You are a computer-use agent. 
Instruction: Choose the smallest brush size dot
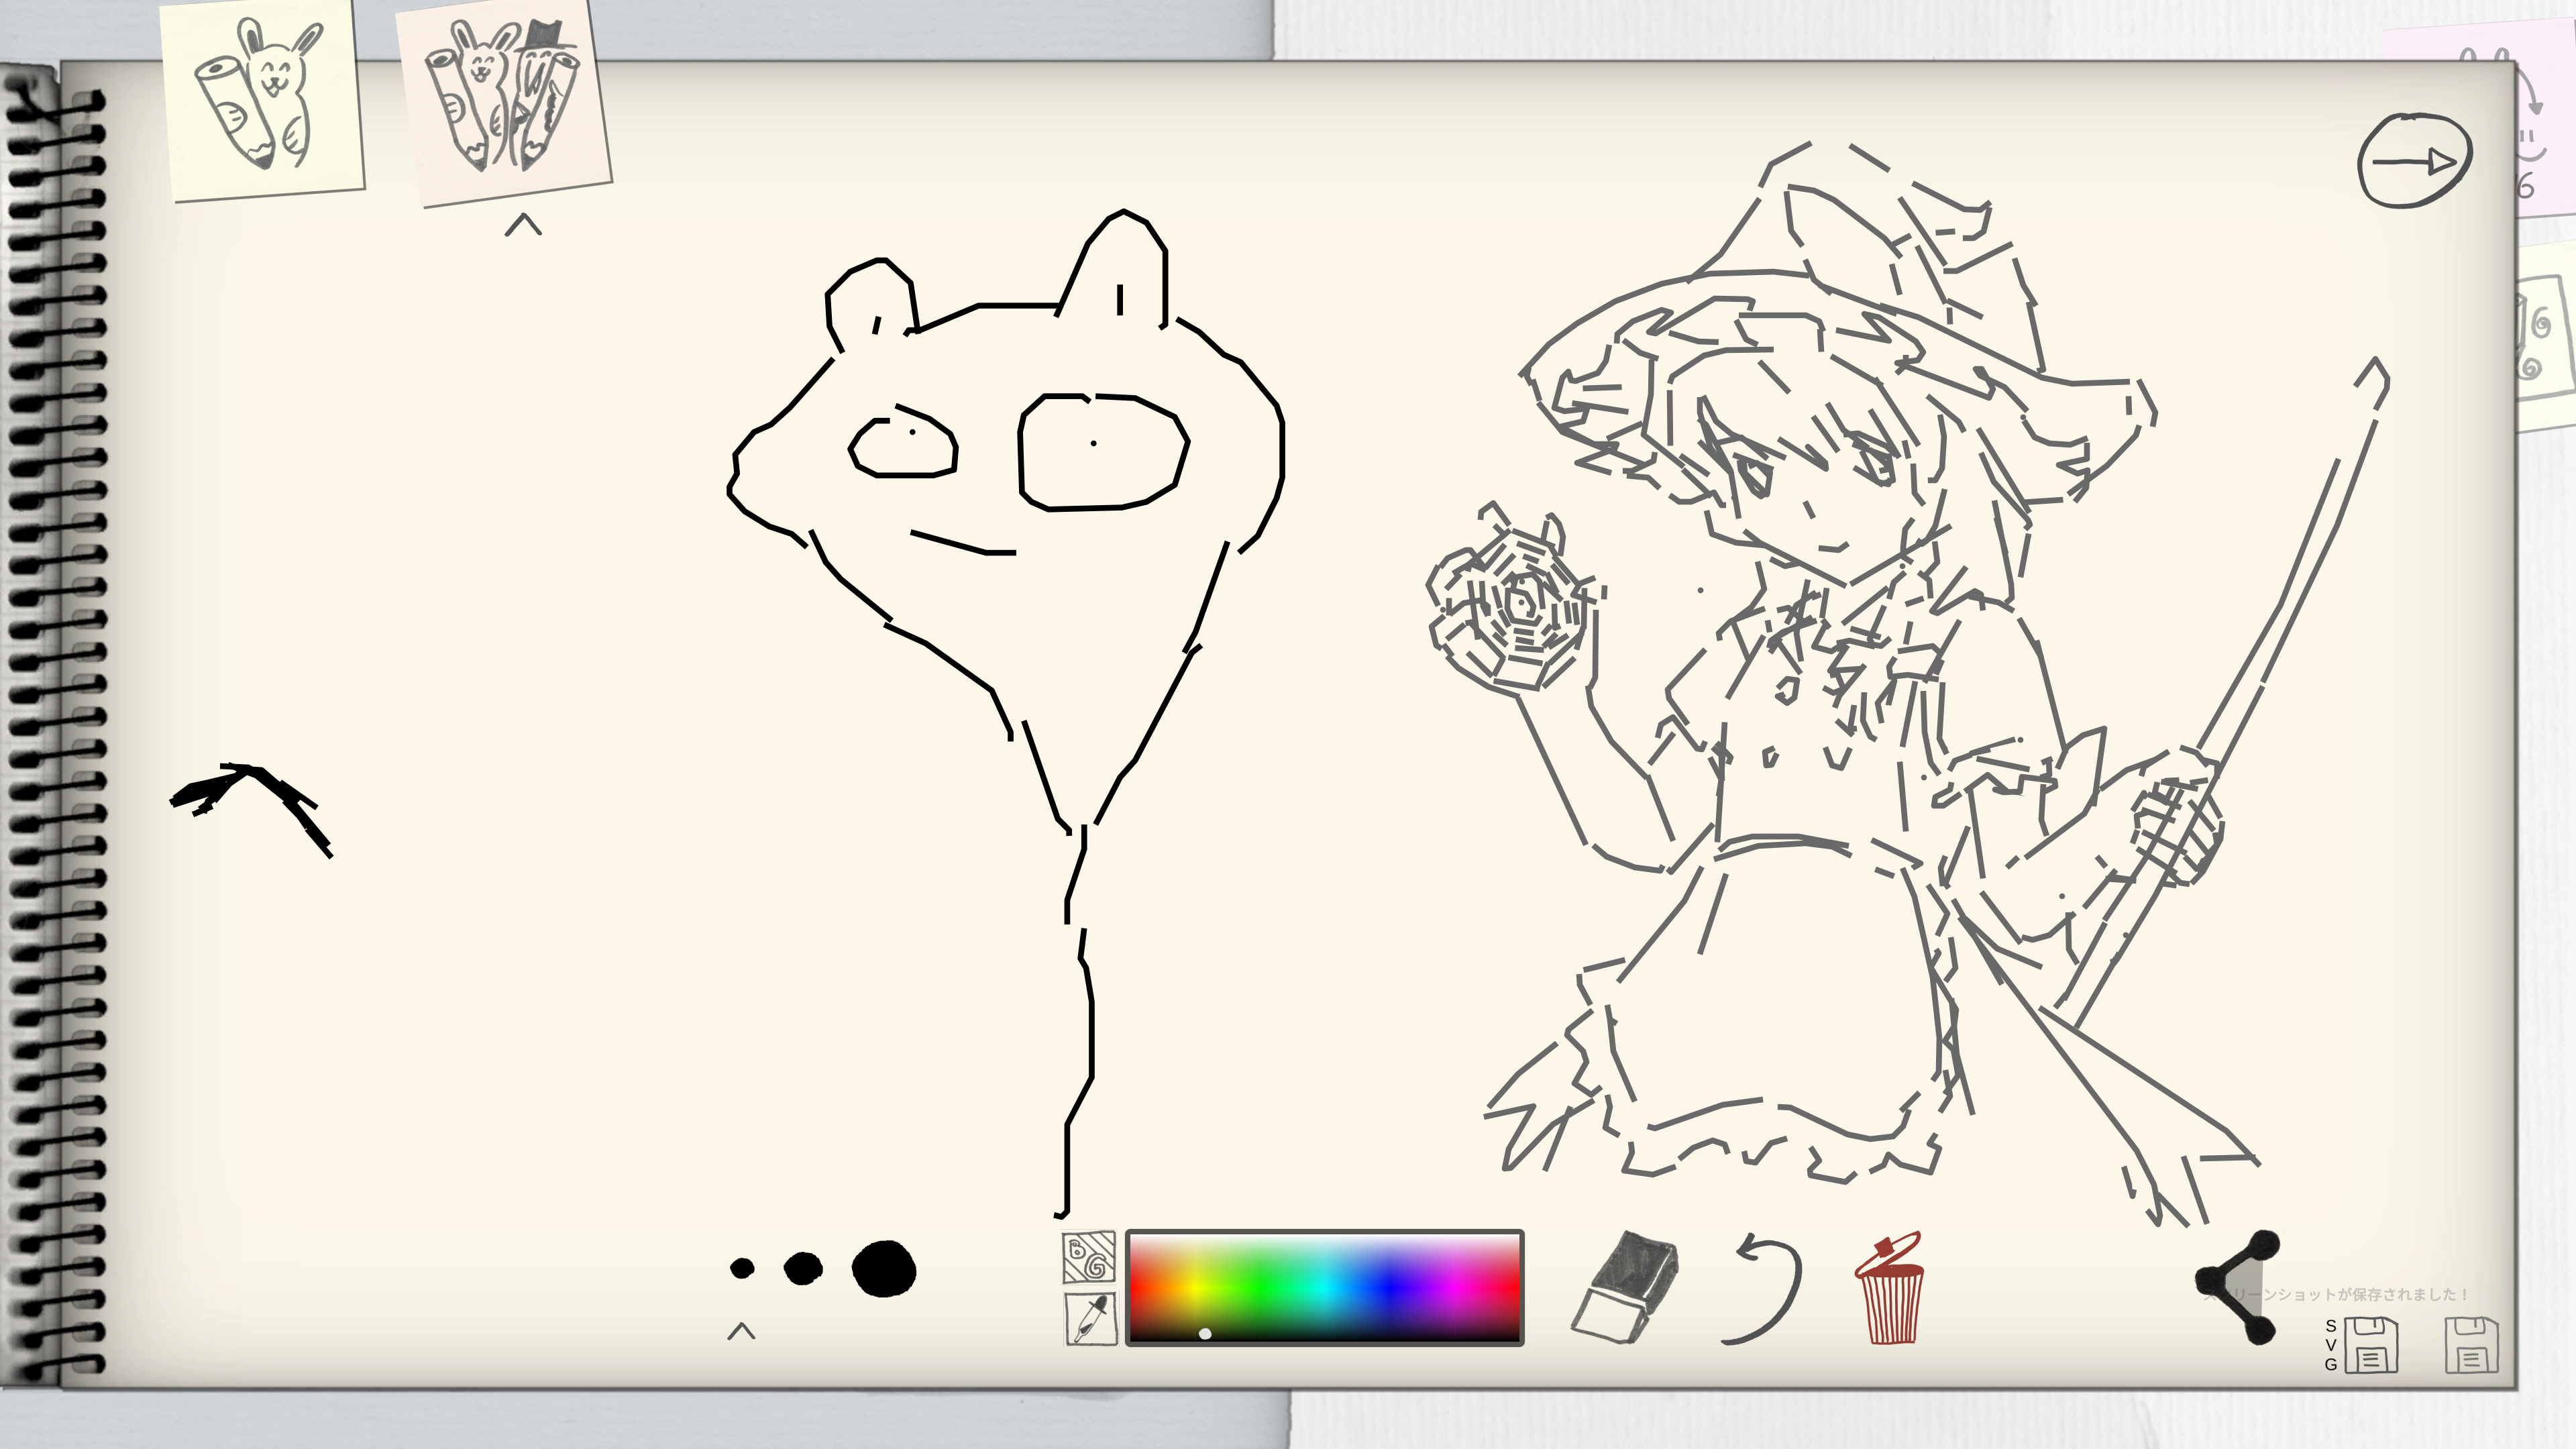742,1268
